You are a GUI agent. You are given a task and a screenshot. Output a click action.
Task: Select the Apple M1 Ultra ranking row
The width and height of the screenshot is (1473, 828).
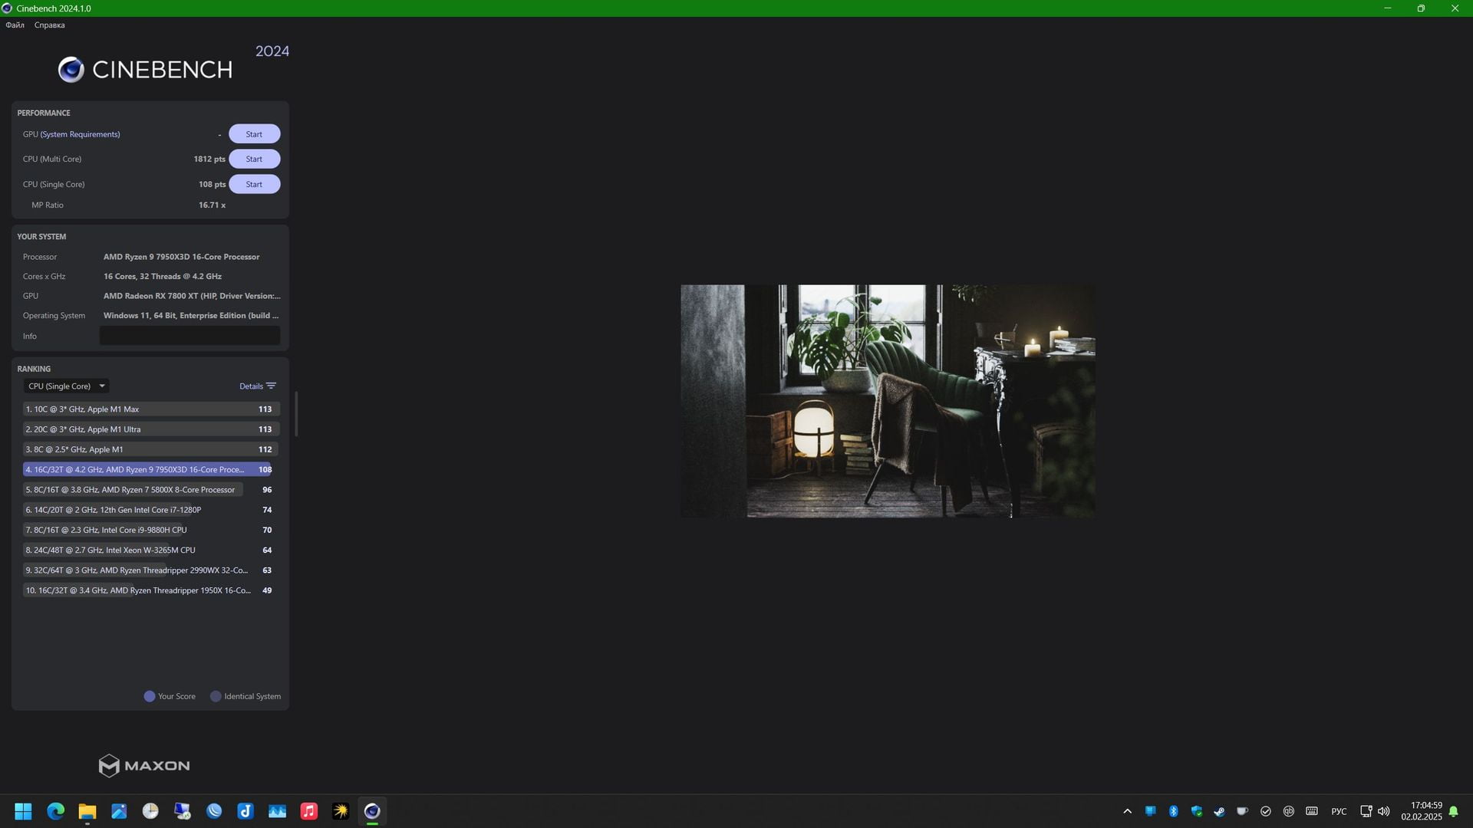pyautogui.click(x=150, y=429)
